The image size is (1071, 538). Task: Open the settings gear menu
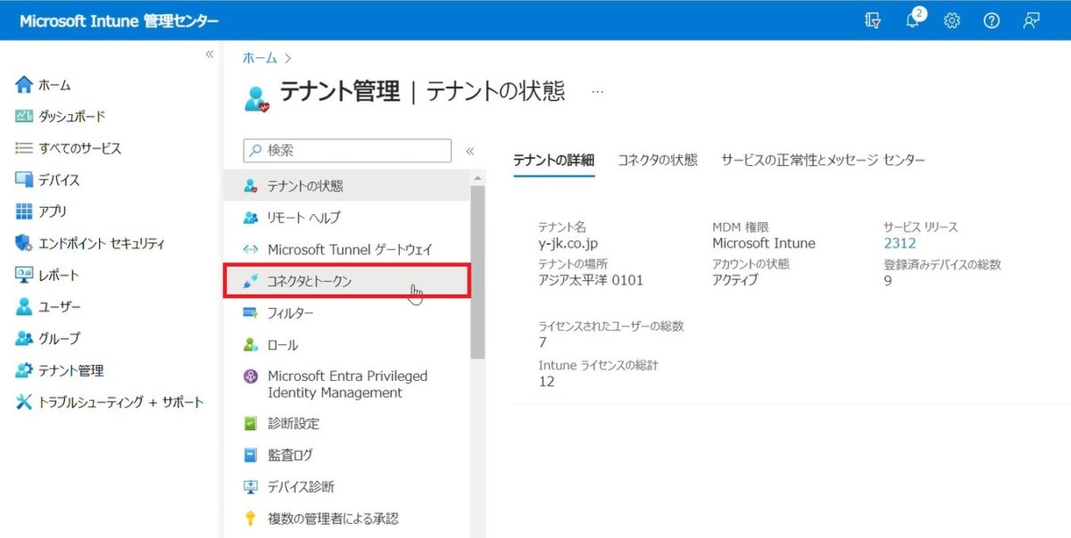click(x=951, y=20)
